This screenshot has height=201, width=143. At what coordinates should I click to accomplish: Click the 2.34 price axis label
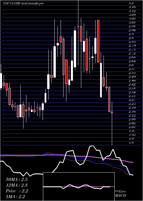coord(132,92)
